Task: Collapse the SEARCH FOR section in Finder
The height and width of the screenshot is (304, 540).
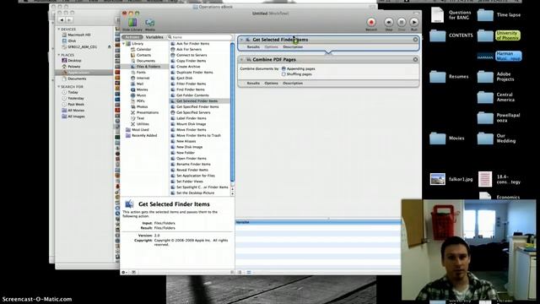Action: pyautogui.click(x=59, y=87)
